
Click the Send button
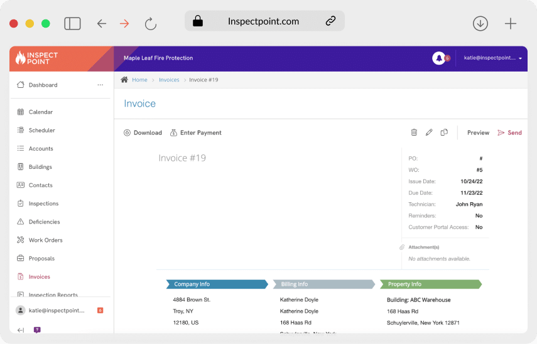(x=509, y=132)
